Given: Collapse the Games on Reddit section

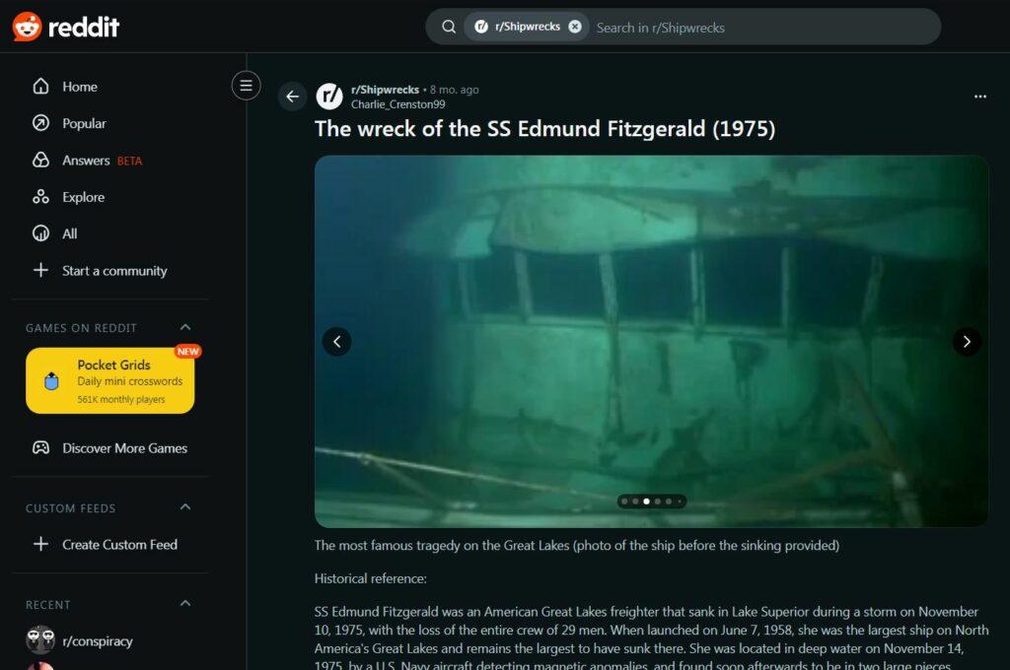Looking at the screenshot, I should tap(184, 327).
